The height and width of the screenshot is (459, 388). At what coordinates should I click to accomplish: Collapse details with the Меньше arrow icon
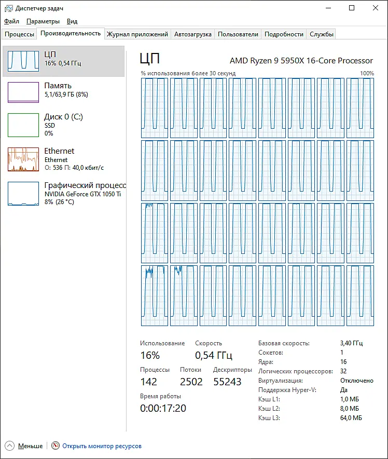pos(9,446)
